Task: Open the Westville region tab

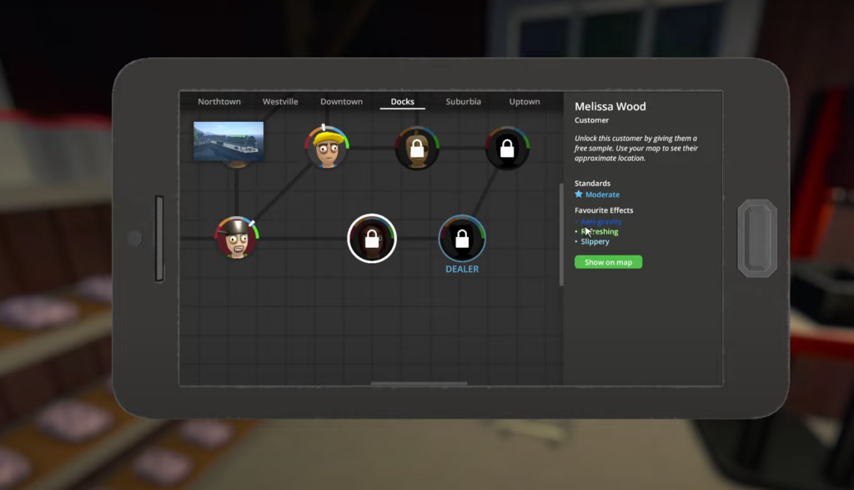Action: [280, 101]
